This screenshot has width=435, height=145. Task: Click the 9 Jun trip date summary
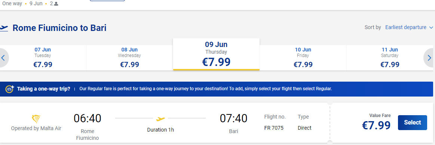pyautogui.click(x=36, y=4)
